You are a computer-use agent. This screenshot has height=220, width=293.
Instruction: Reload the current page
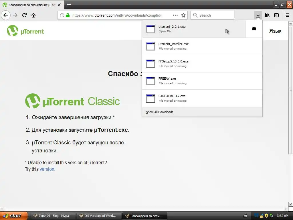tap(24, 15)
